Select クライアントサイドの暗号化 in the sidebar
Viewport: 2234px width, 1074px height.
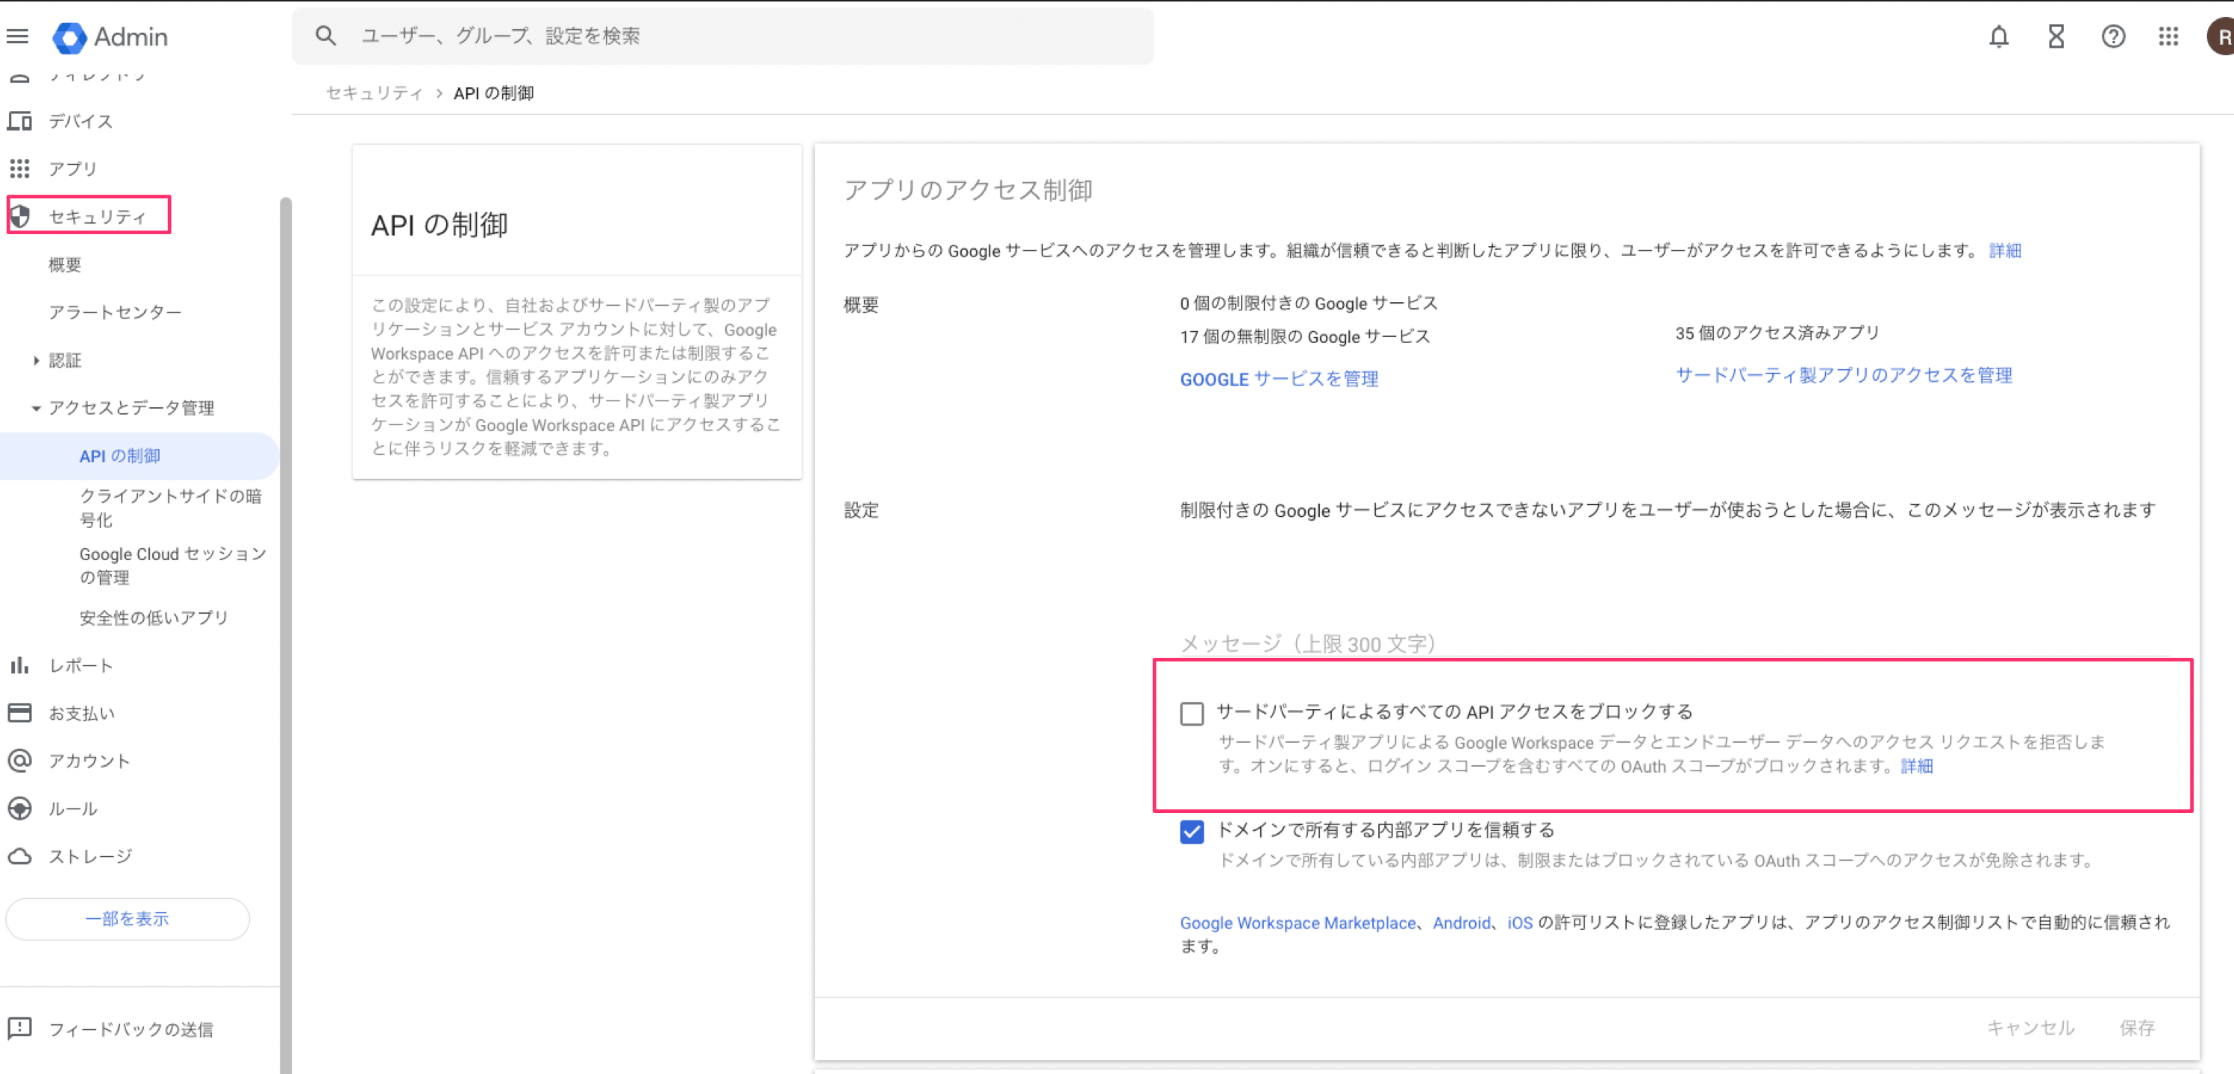(171, 507)
